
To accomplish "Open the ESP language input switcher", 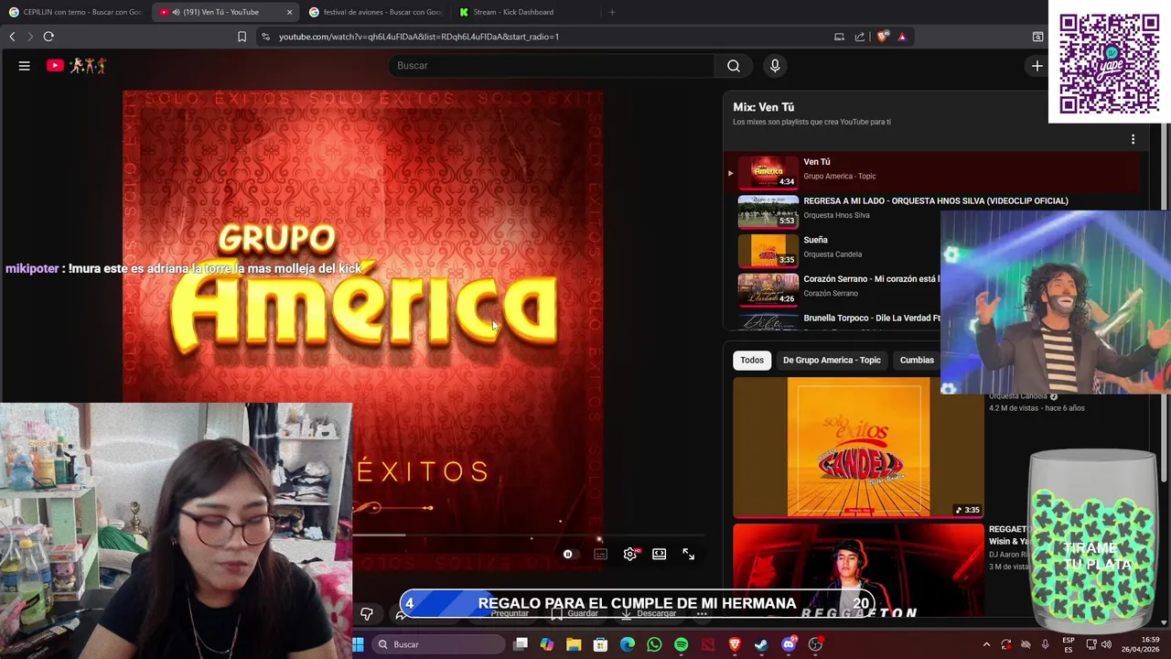I will tap(1069, 644).
